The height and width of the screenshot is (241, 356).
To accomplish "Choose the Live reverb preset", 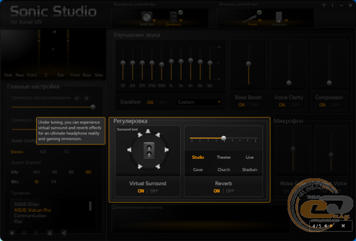I will pos(250,157).
